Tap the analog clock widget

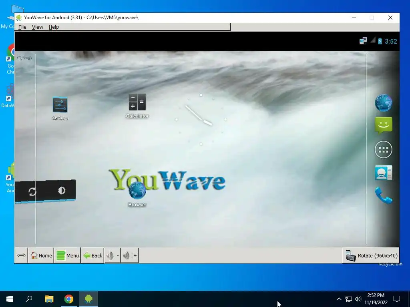[x=201, y=120]
